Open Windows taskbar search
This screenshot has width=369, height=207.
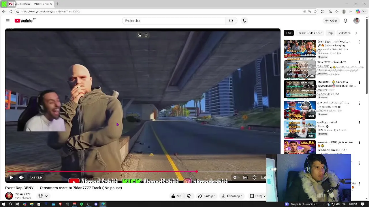point(10,204)
